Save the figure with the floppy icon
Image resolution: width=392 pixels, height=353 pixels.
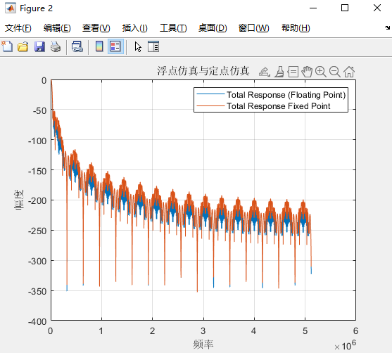point(39,46)
